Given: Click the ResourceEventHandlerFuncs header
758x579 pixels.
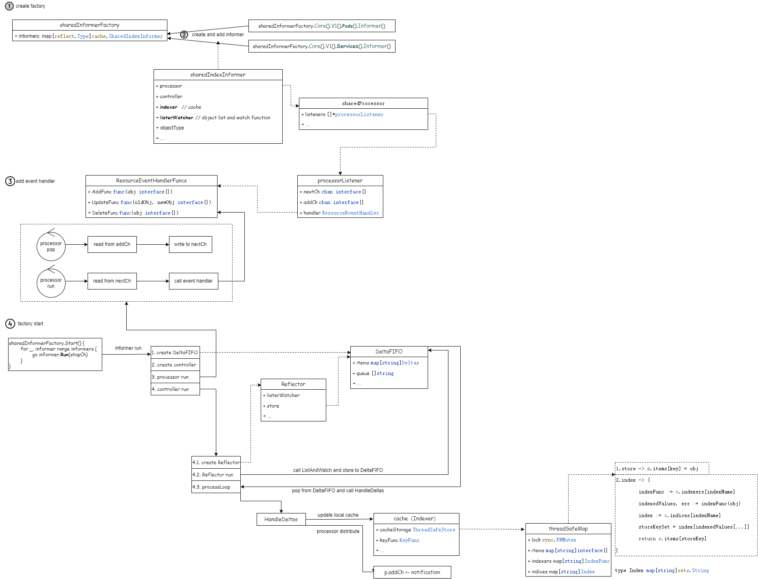Looking at the screenshot, I should (151, 181).
